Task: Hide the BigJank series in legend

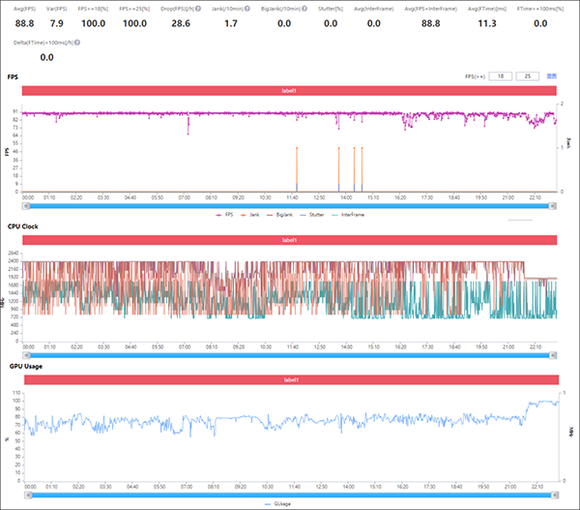Action: click(281, 215)
